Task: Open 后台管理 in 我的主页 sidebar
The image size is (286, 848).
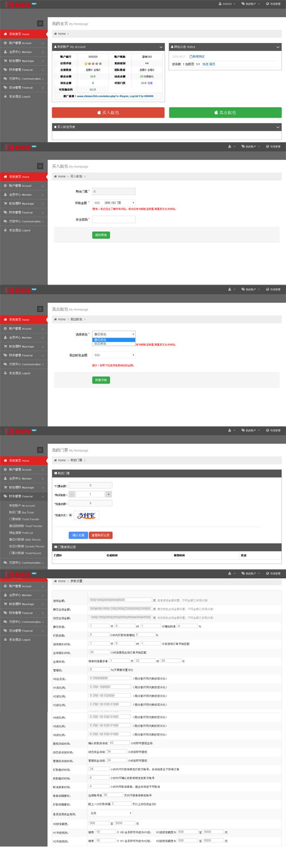Action: [24, 88]
